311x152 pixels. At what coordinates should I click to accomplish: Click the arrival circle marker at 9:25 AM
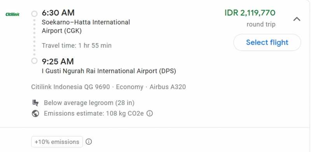[34, 61]
